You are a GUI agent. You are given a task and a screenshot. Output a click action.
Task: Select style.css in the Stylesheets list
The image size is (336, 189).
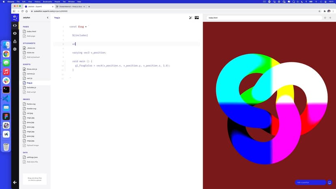31,52
